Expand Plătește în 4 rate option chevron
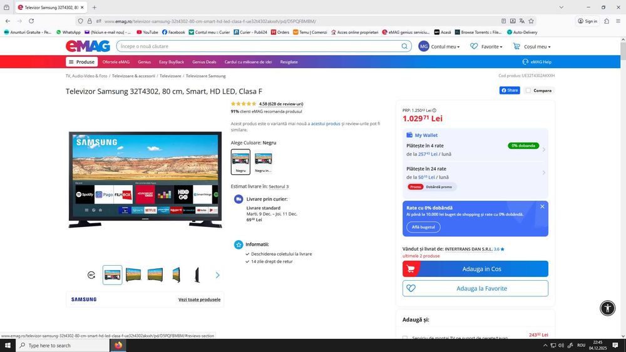This screenshot has width=626, height=352. point(544,150)
